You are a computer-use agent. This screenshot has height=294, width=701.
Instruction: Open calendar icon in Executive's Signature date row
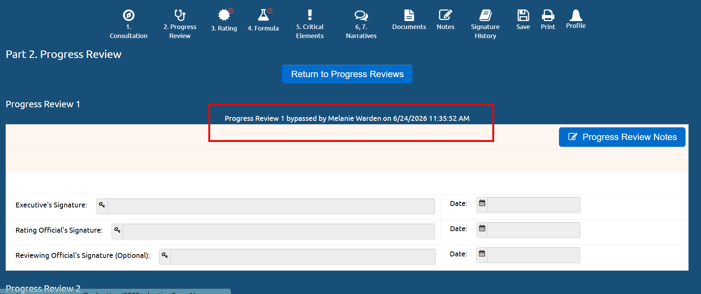coord(482,204)
